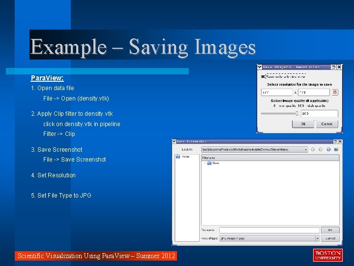354x266 pixels.
Task: Cancel the Save Snapshot Resolution dialog
Action: tap(327, 124)
